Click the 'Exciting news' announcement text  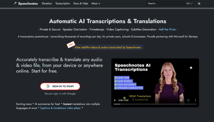pos(24,104)
